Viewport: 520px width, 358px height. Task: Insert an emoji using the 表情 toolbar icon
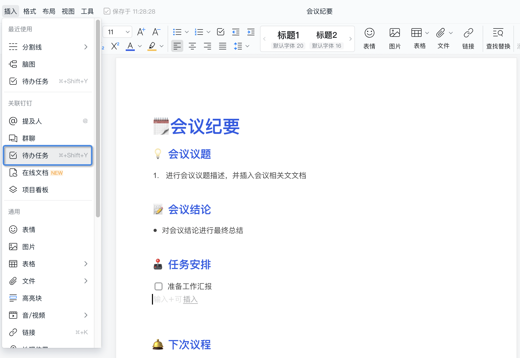click(369, 38)
